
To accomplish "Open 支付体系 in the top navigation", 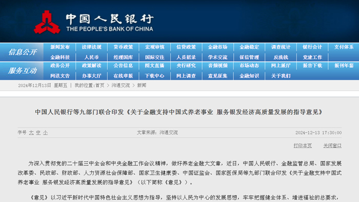I will point(344,47).
